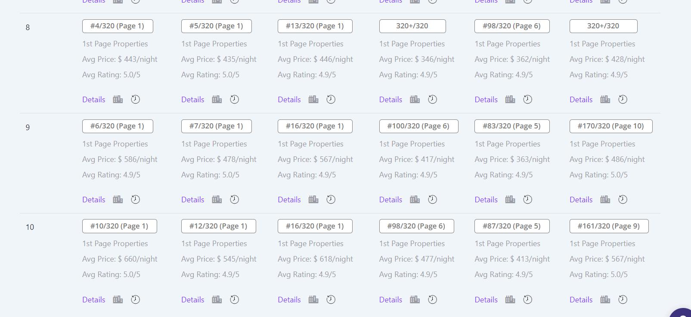Click building icon in $446/night card
Viewport: 691px width, 317px height.
click(313, 99)
